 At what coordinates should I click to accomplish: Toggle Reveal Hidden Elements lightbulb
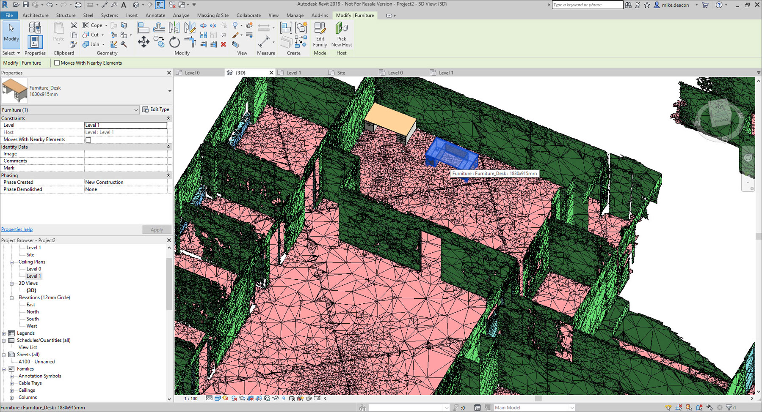pyautogui.click(x=284, y=398)
